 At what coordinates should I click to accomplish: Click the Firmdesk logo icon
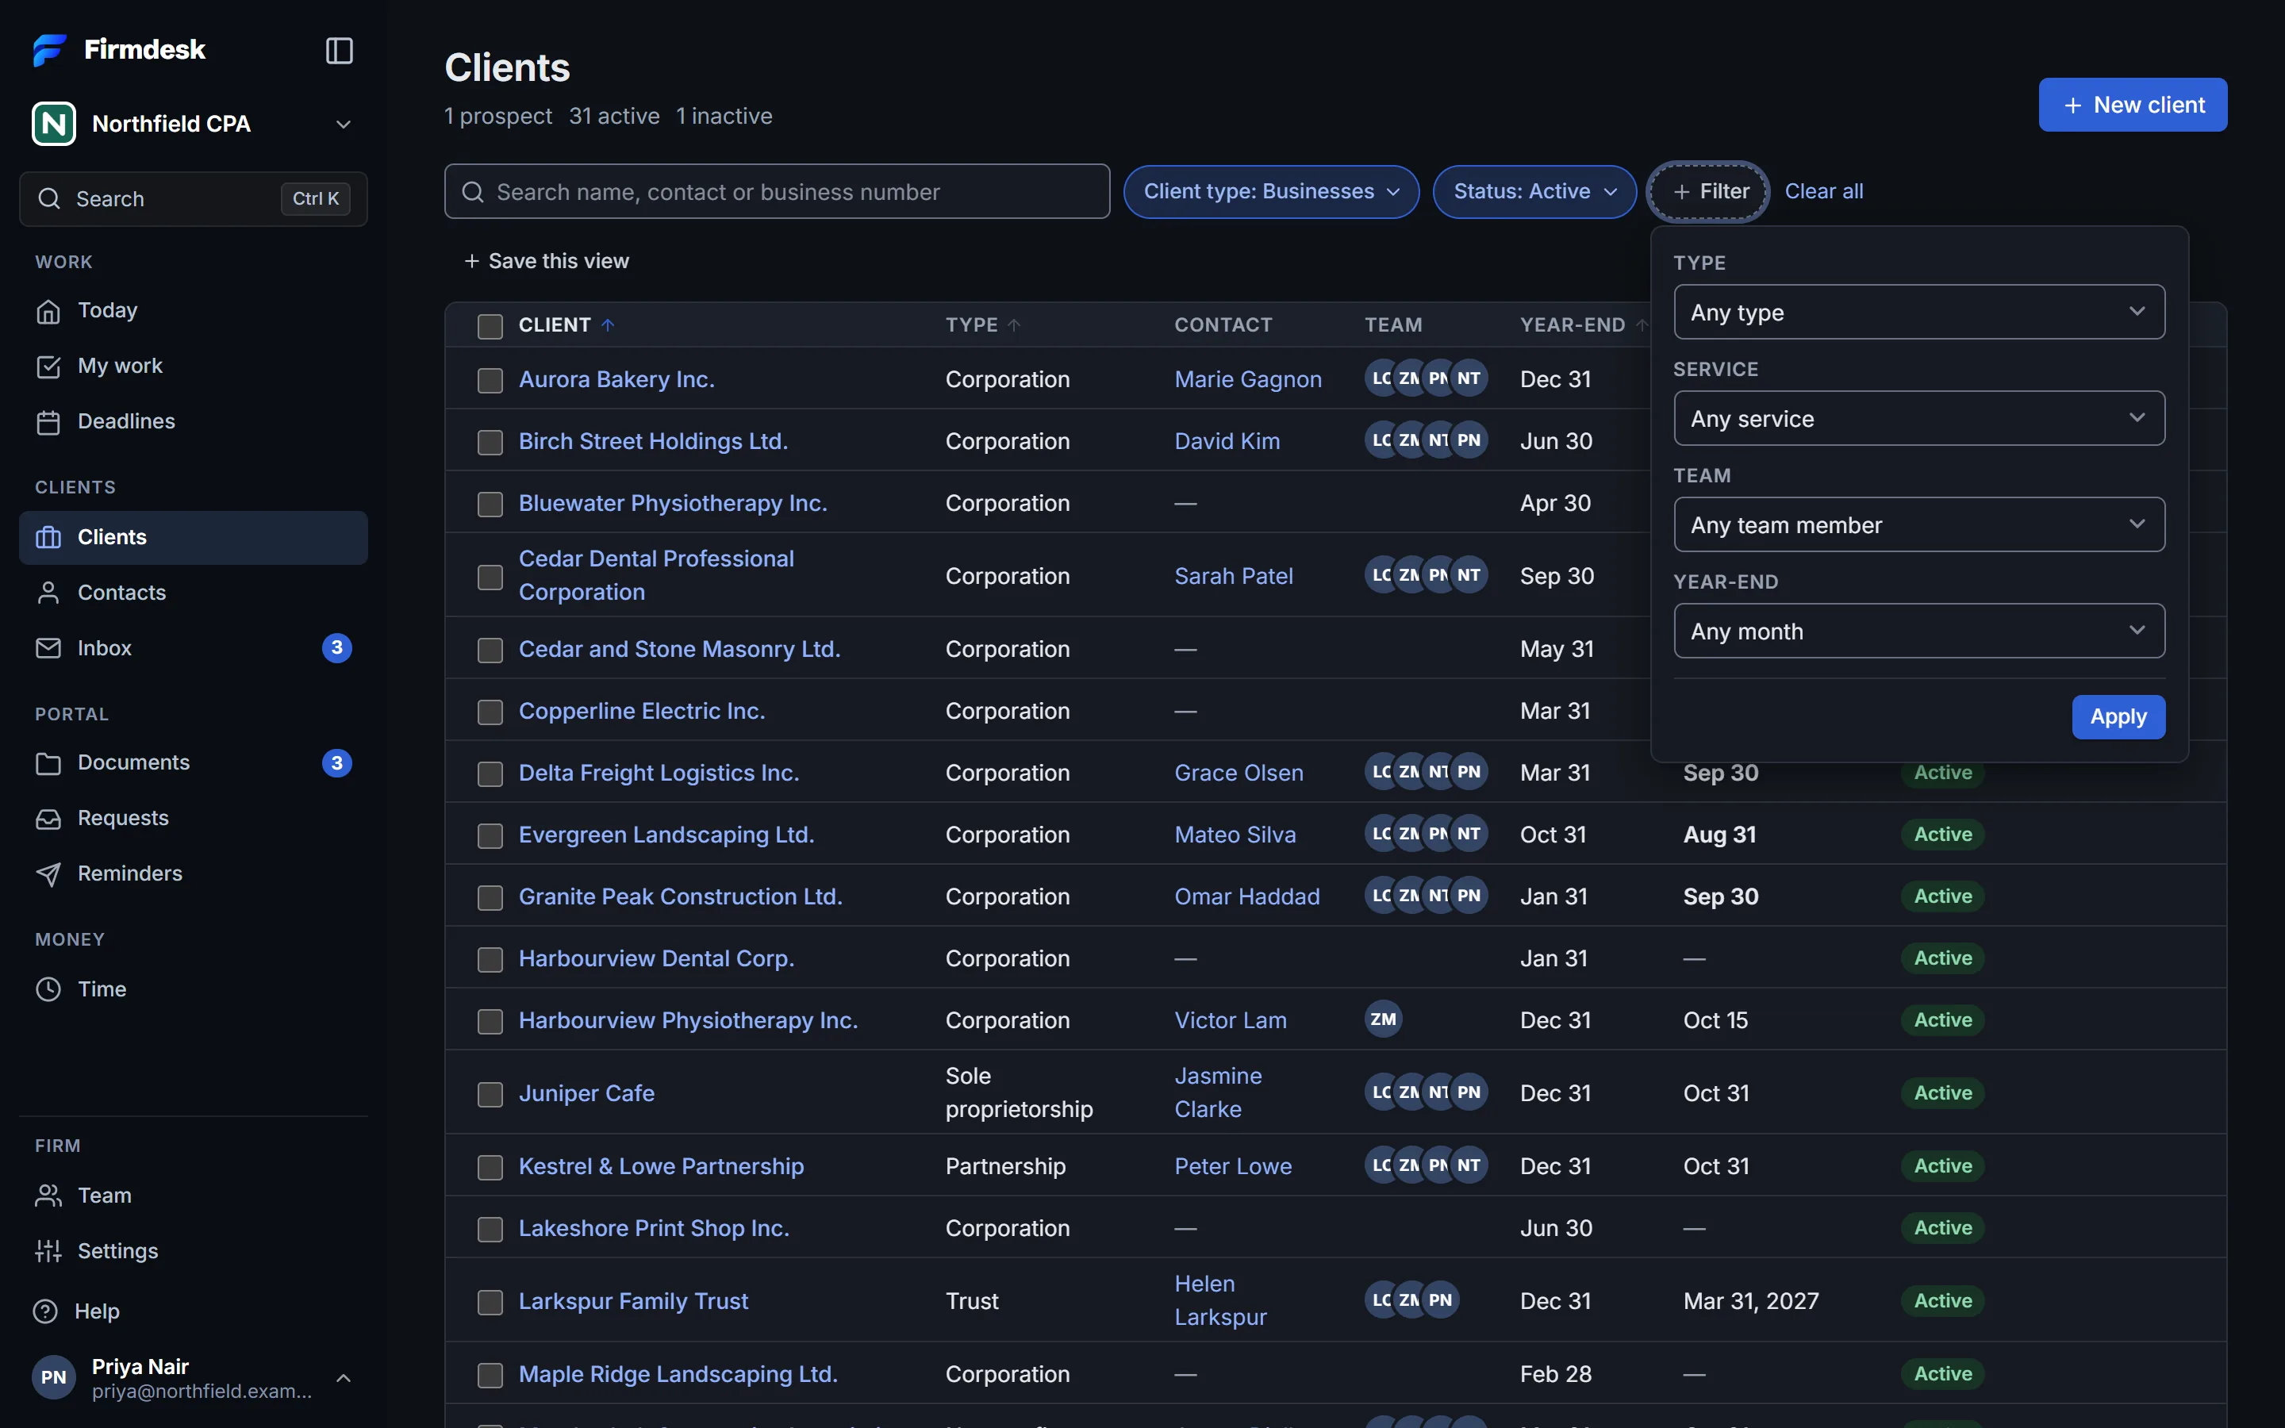click(50, 49)
